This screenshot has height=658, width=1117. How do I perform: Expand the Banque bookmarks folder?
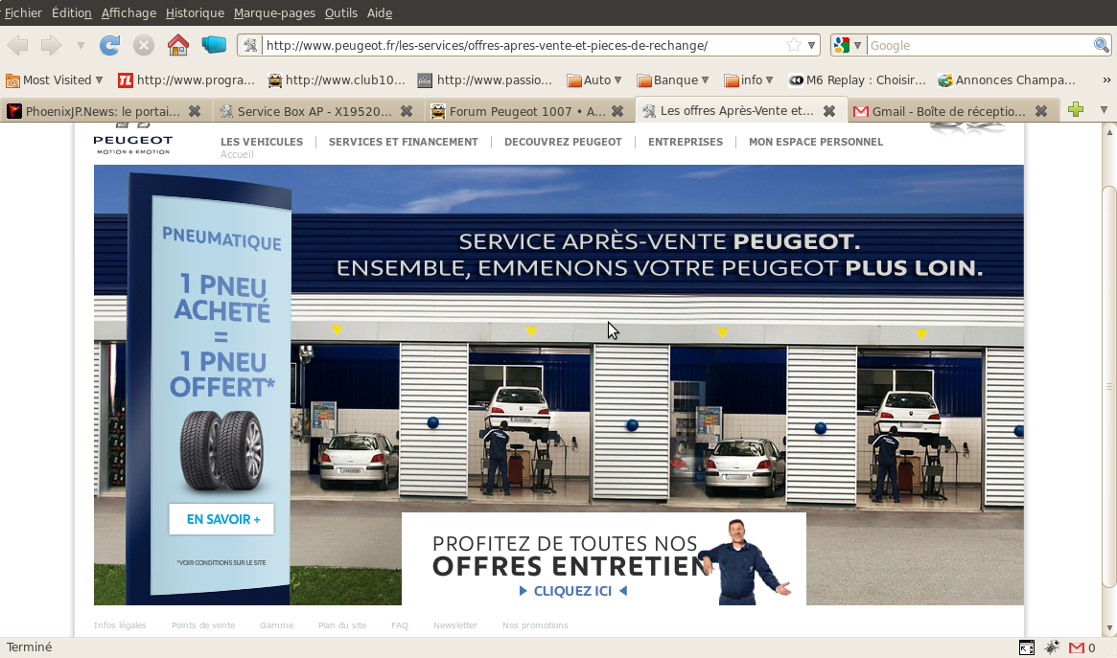point(672,80)
